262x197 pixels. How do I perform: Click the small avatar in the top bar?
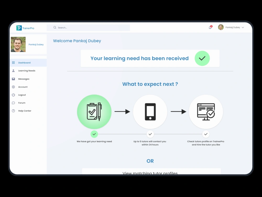click(x=221, y=27)
